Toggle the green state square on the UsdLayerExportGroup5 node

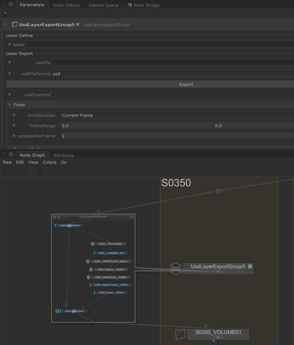(250, 266)
